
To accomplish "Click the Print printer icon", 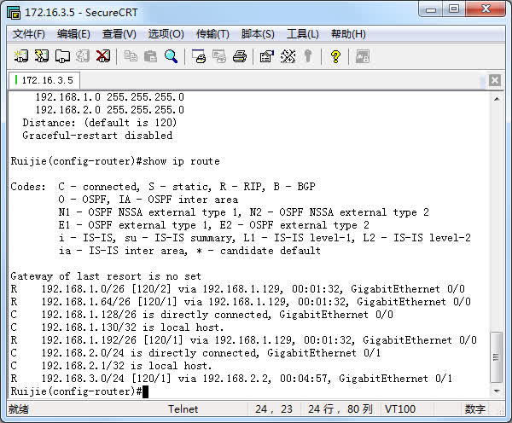I will point(240,56).
